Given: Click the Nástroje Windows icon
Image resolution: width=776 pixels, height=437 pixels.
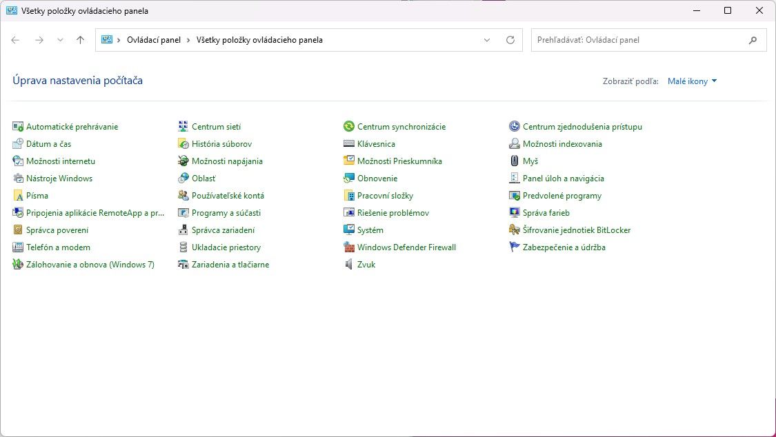Looking at the screenshot, I should (18, 179).
